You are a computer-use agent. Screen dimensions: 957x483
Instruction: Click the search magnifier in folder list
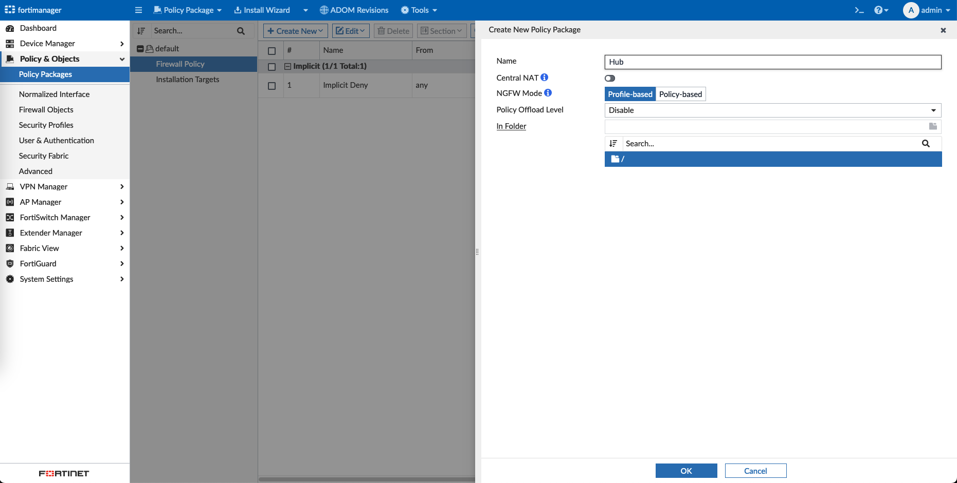pos(926,144)
